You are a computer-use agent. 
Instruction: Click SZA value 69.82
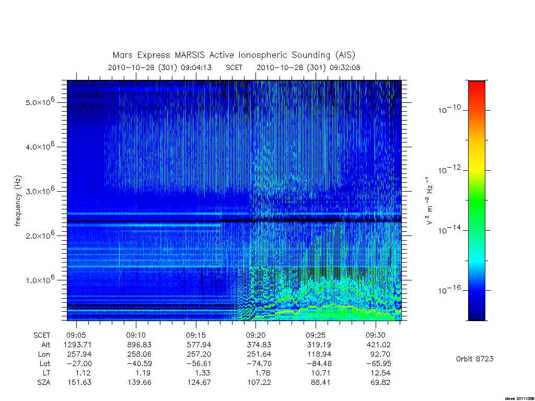pos(380,383)
